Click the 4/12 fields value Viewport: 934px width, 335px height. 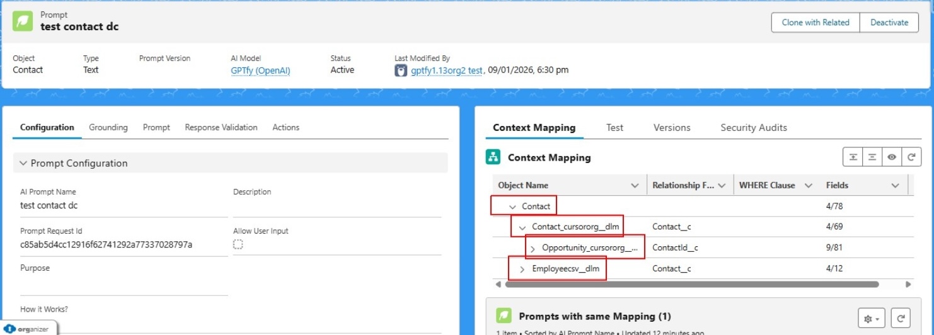(836, 270)
